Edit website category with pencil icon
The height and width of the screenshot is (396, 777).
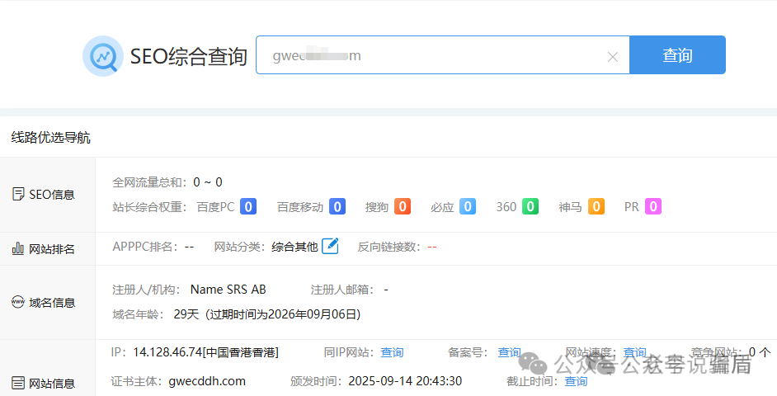click(330, 246)
